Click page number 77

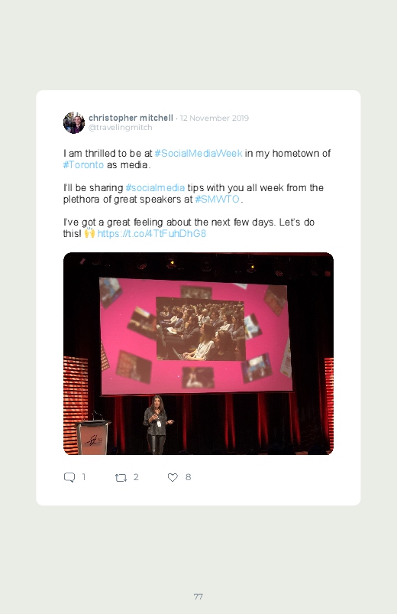coord(198,596)
